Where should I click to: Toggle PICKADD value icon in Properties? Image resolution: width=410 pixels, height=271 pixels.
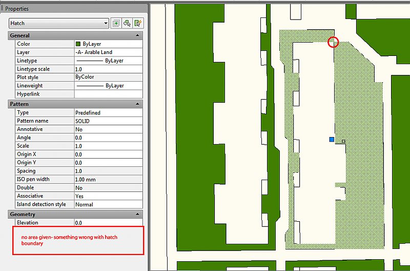(x=116, y=23)
